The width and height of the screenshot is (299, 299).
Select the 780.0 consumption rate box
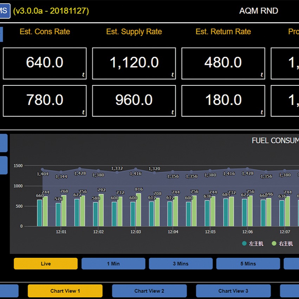point(45,101)
